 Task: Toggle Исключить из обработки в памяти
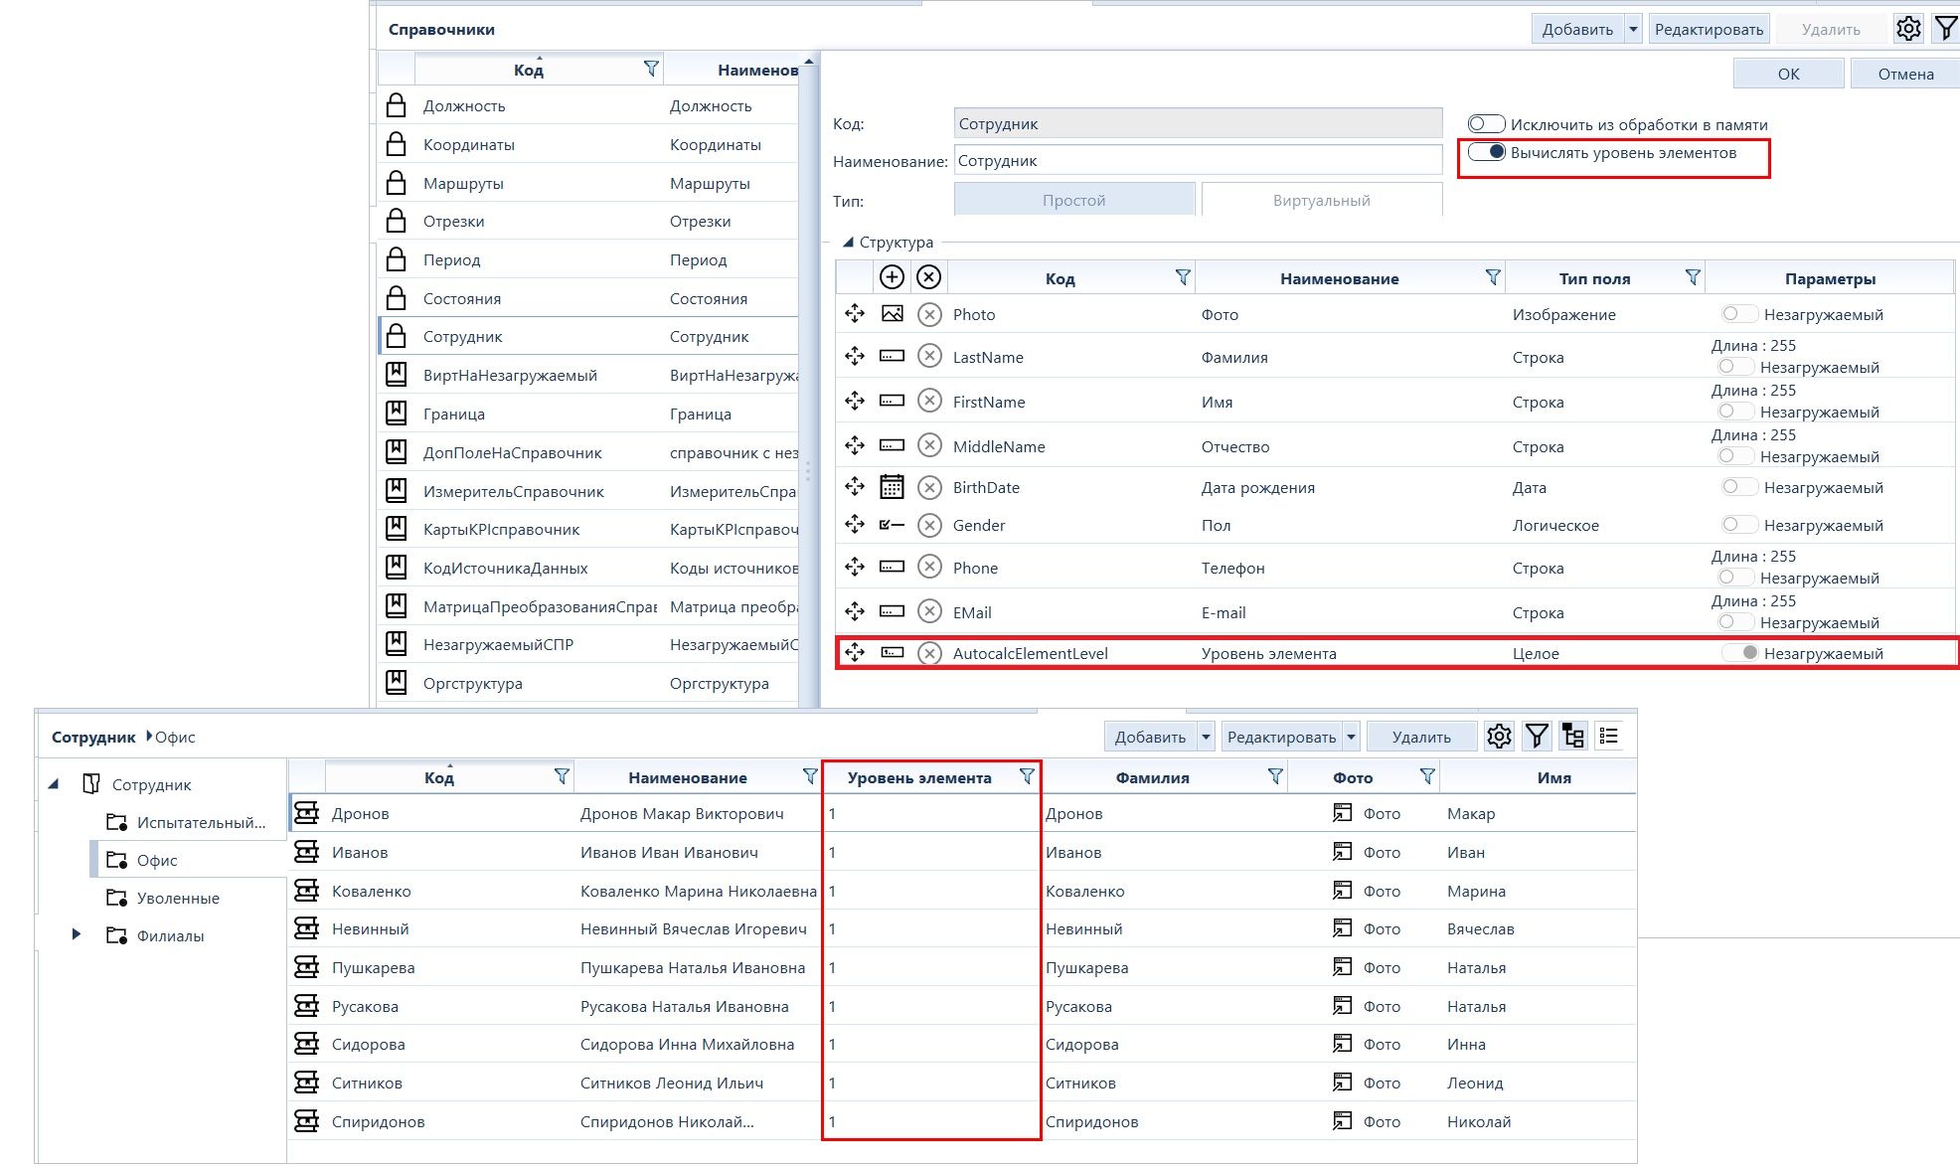point(1486,124)
